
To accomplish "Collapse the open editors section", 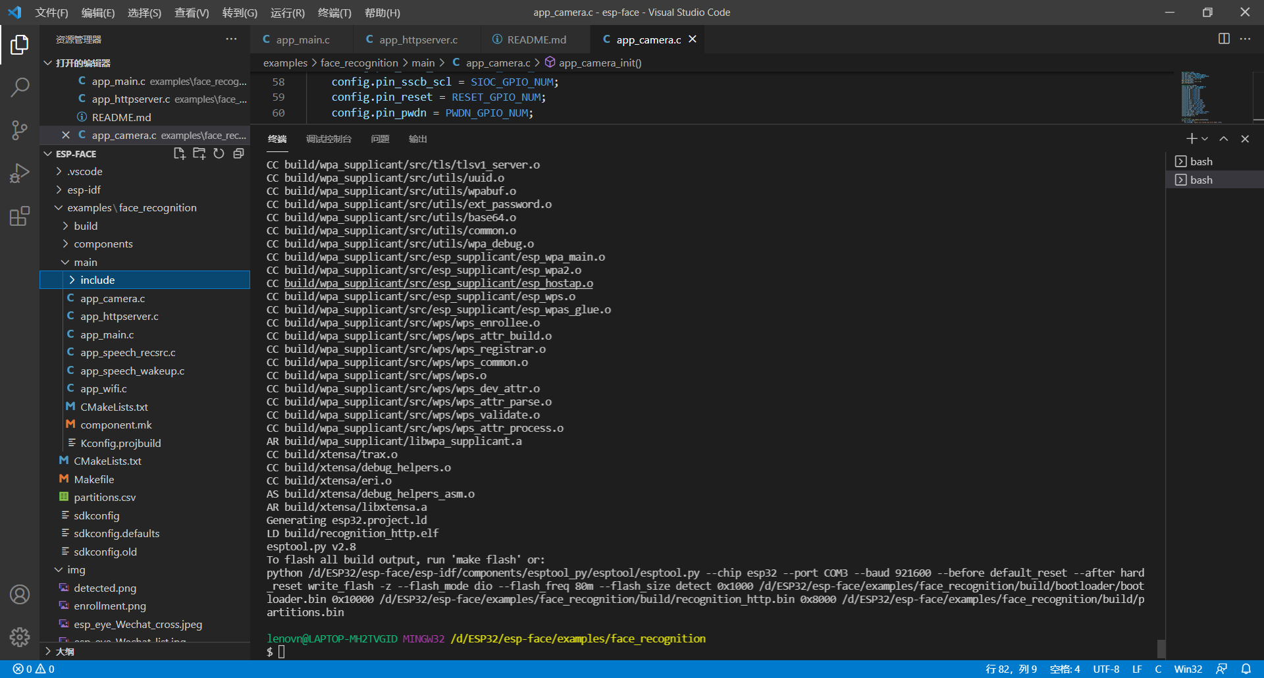I will click(x=48, y=63).
